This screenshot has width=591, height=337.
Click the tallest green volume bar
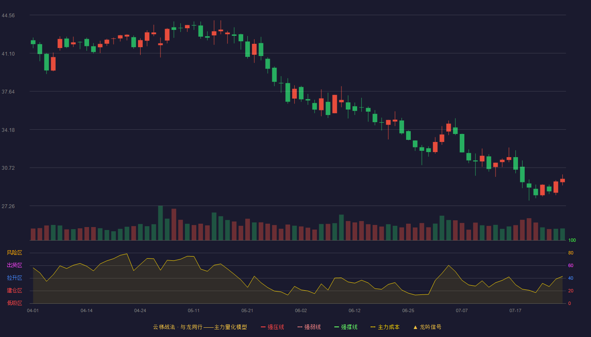coord(160,223)
